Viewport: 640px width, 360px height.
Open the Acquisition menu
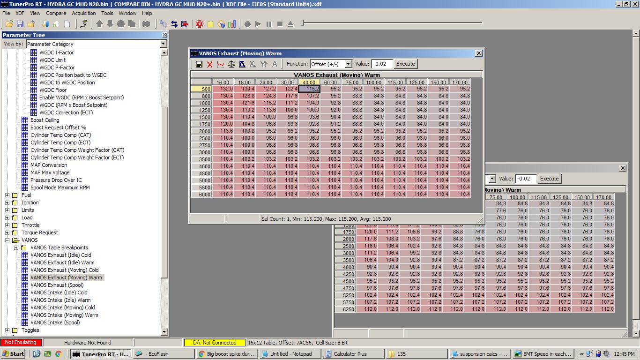tap(84, 13)
